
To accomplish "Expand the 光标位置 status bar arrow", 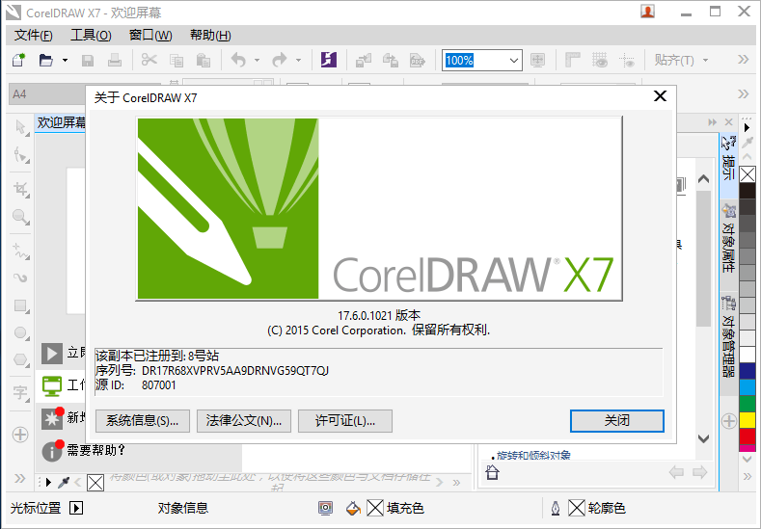I will point(76,508).
